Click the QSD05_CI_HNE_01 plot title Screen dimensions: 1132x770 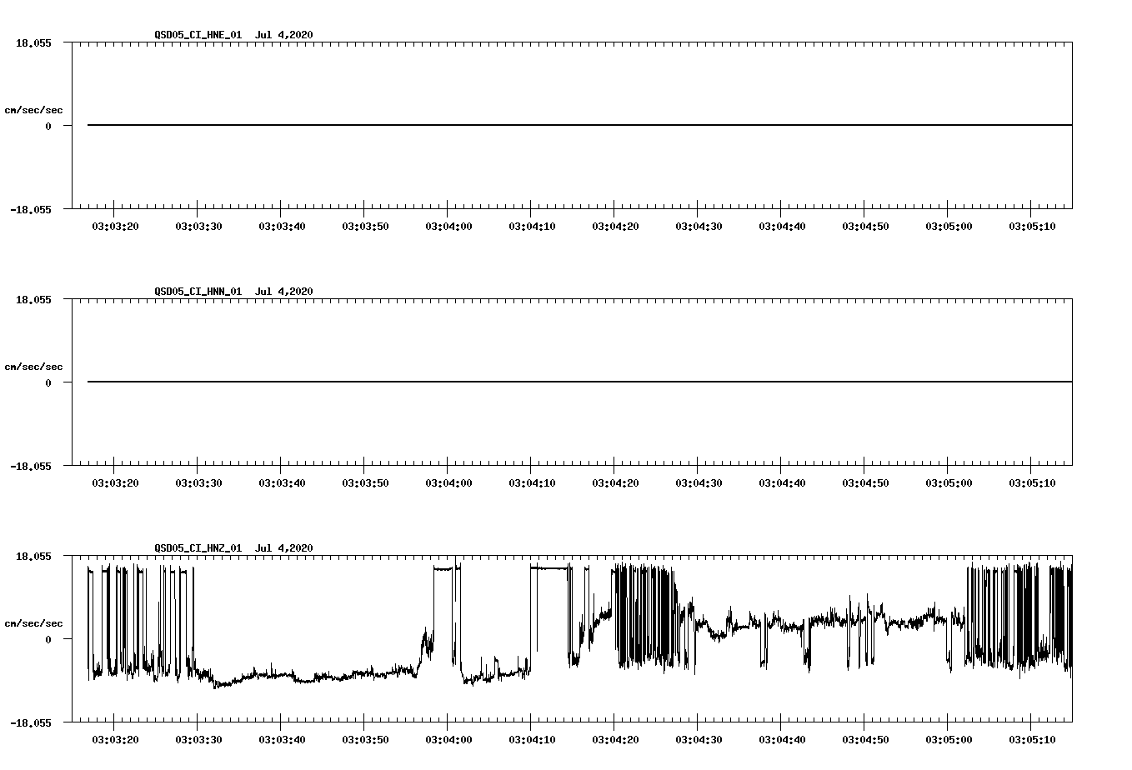pos(233,35)
